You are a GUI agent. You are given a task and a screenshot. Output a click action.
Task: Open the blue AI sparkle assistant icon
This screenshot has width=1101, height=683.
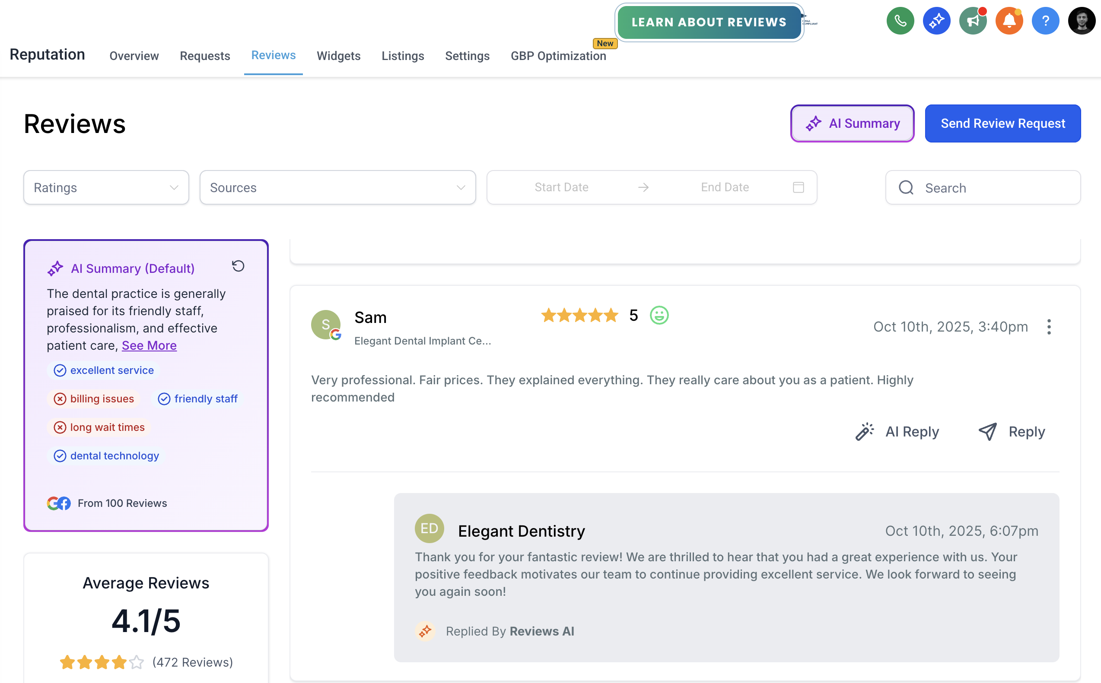pyautogui.click(x=936, y=21)
